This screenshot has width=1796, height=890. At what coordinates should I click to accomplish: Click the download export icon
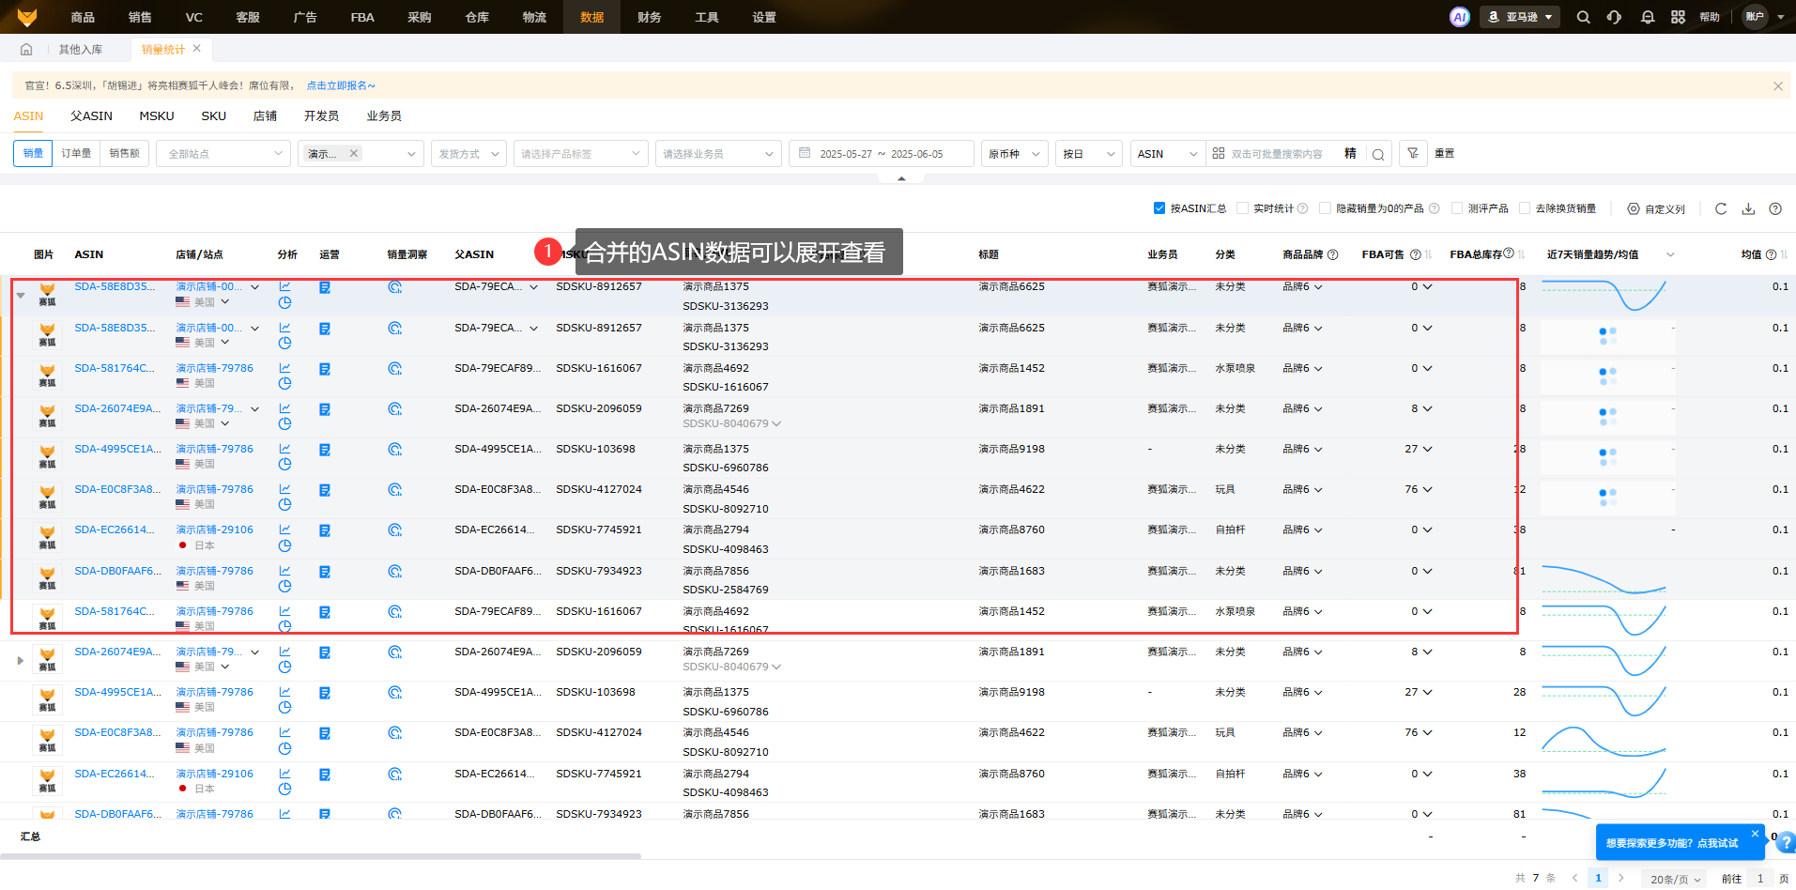pyautogui.click(x=1748, y=208)
